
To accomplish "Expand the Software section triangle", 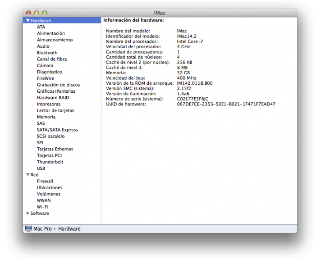I will point(28,213).
